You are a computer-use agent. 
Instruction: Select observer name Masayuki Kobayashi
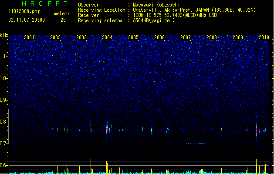pos(156,5)
